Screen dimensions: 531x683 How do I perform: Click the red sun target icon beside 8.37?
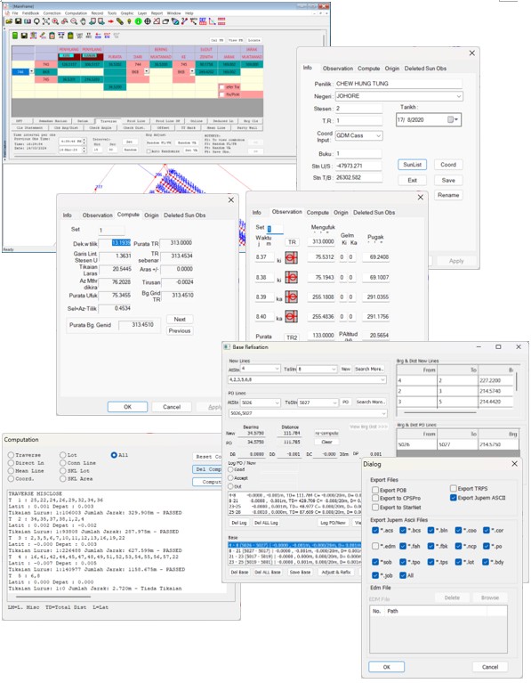[291, 257]
